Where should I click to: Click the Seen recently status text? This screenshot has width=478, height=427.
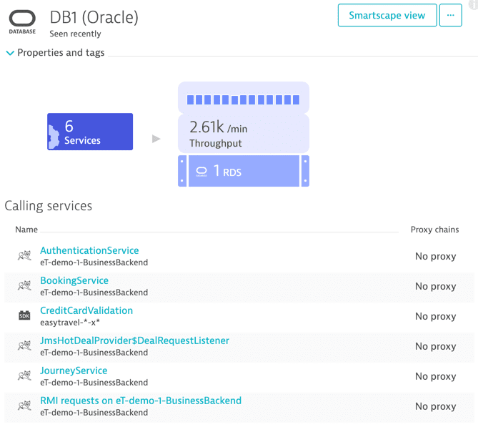pos(75,34)
